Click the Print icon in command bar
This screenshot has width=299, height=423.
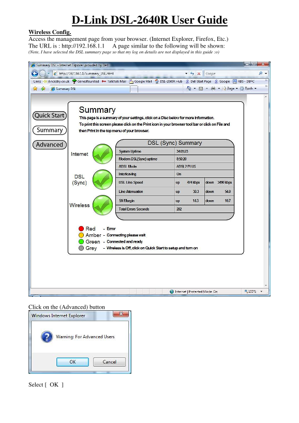[213, 88]
